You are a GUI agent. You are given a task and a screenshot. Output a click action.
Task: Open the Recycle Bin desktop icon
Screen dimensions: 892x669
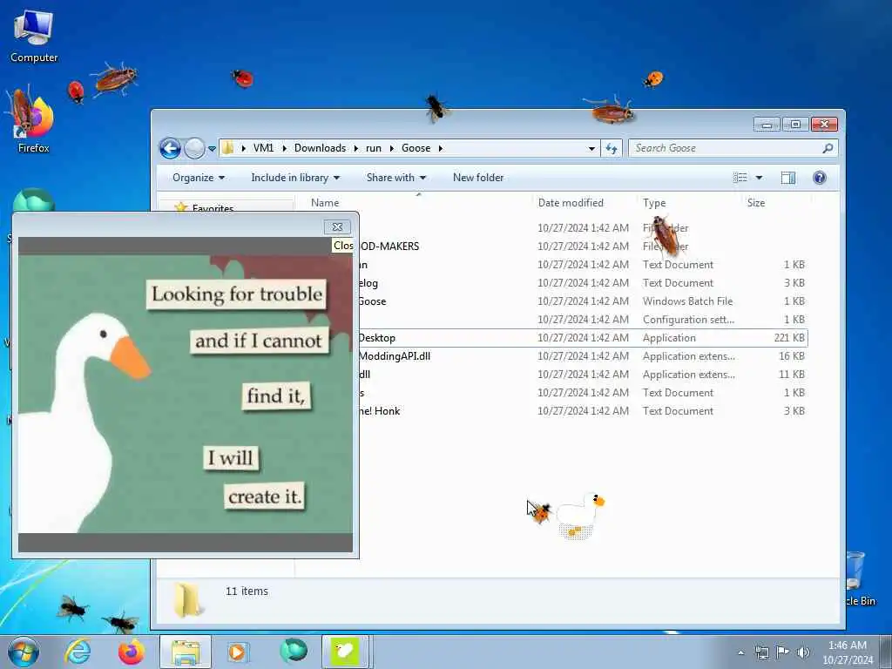860,578
